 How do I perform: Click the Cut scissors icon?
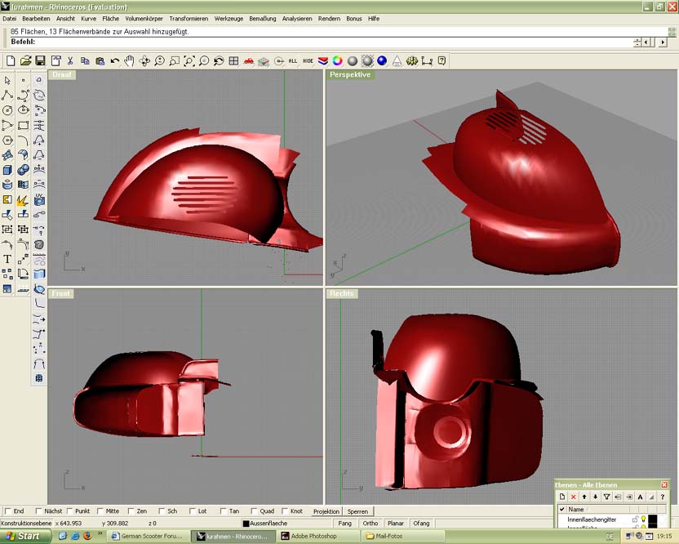(70, 60)
